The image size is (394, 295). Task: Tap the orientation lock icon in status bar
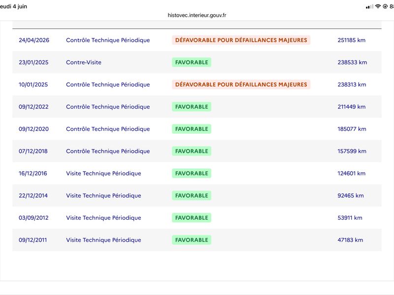click(385, 6)
